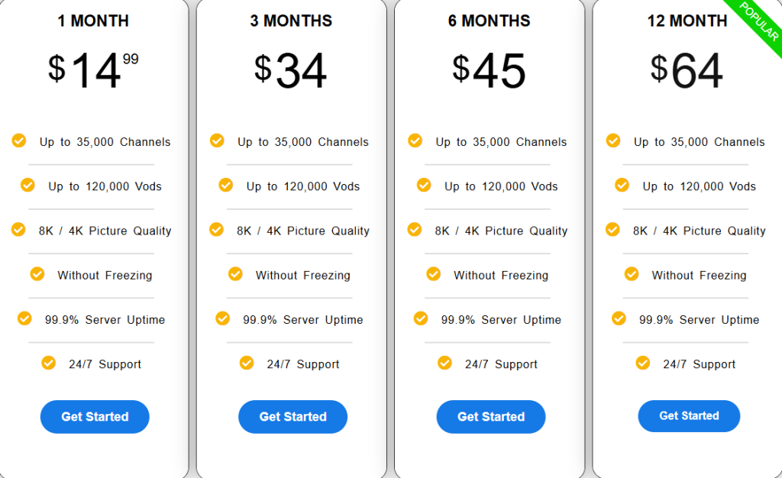782x478 pixels.
Task: Click Get Started under the 3 Months plan
Action: [x=292, y=417]
